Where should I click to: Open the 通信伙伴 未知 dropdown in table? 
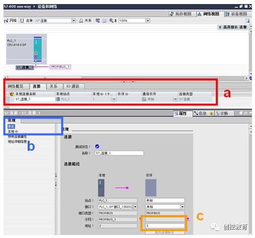coord(175,99)
